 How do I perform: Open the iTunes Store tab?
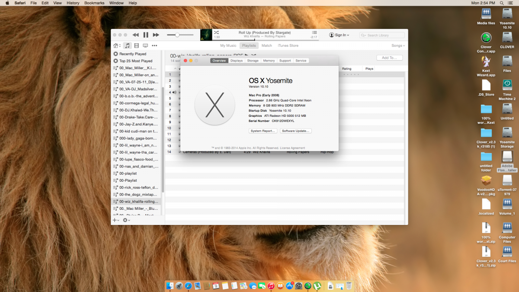288,45
